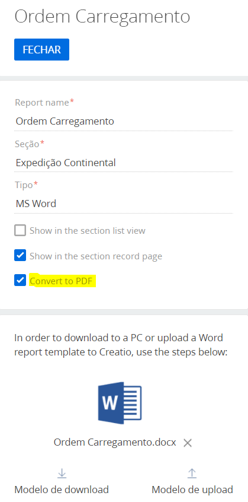Click the Ordem Carregamento page title
This screenshot has height=502, width=248.
pos(102,16)
